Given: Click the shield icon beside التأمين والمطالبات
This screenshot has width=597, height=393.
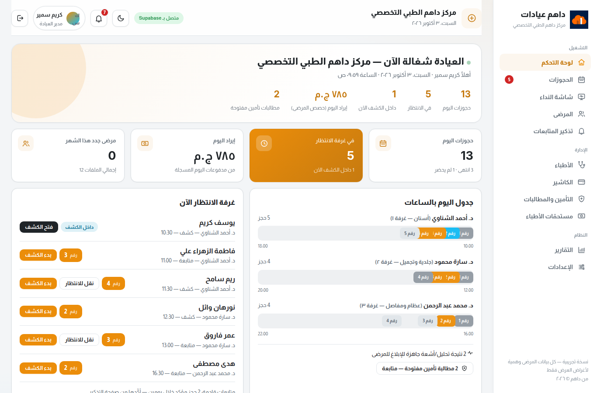Looking at the screenshot, I should click(581, 199).
